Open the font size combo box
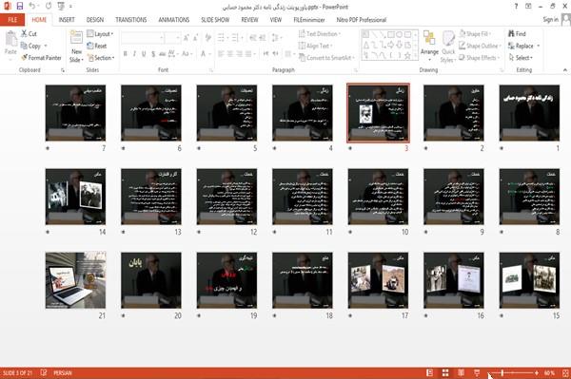The image size is (571, 379). [172, 38]
